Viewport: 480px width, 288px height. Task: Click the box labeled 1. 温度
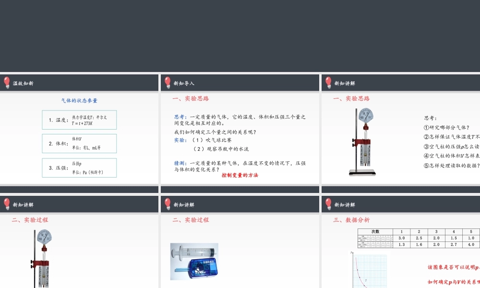79,120
